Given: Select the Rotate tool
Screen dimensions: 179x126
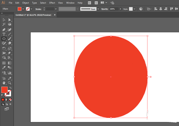Looking at the screenshot, I should coord(4,49).
